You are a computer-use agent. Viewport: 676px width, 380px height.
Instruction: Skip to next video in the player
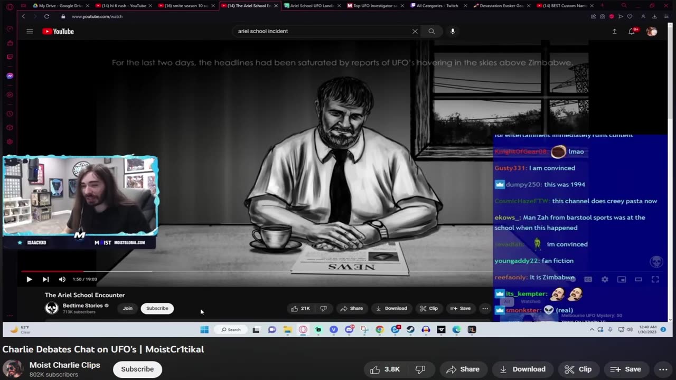(45, 279)
